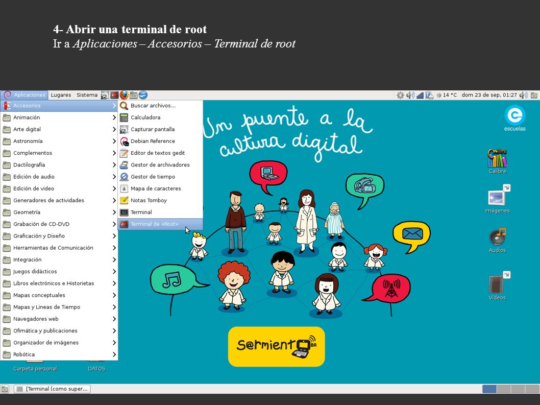The height and width of the screenshot is (405, 540).
Task: Open the escuelas desktop shortcut
Action: point(515,118)
